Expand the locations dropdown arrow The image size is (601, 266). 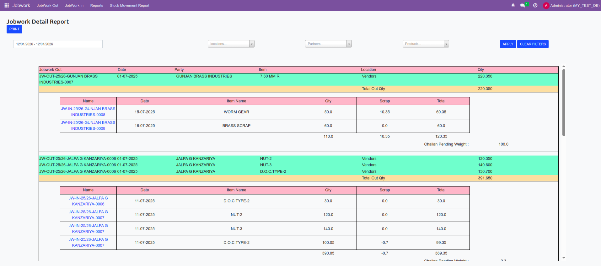pos(252,44)
